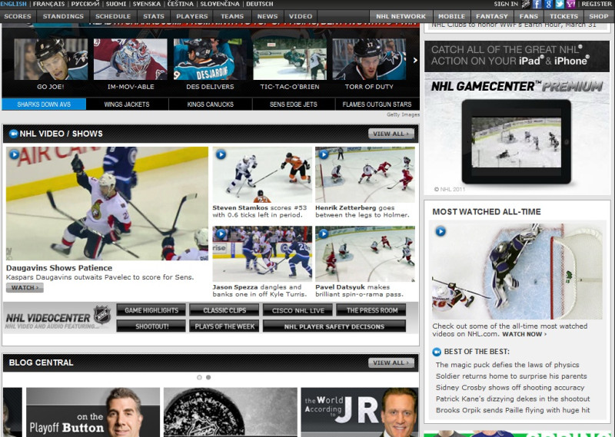This screenshot has width=615, height=437.
Task: Open 'Sidney Crosby shows off shooting accuracy'
Action: [510, 388]
